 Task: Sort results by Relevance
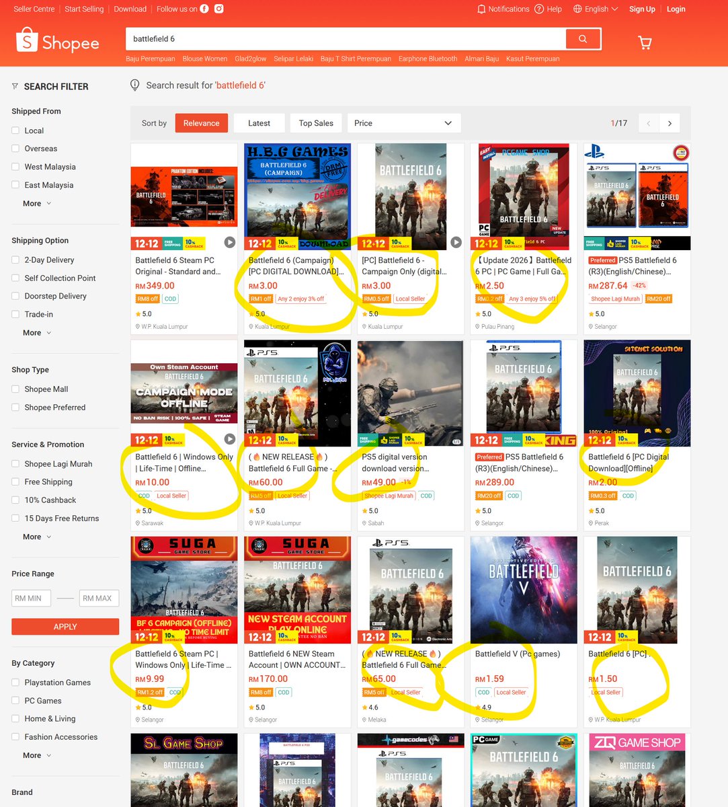[x=202, y=123]
